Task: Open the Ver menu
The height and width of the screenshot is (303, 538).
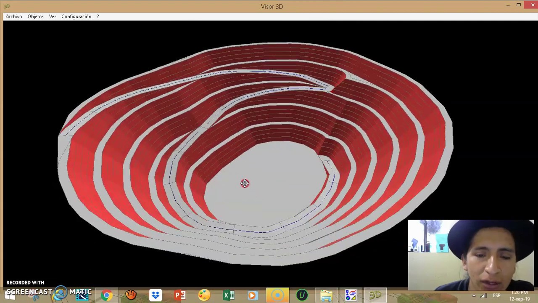Action: 53,16
